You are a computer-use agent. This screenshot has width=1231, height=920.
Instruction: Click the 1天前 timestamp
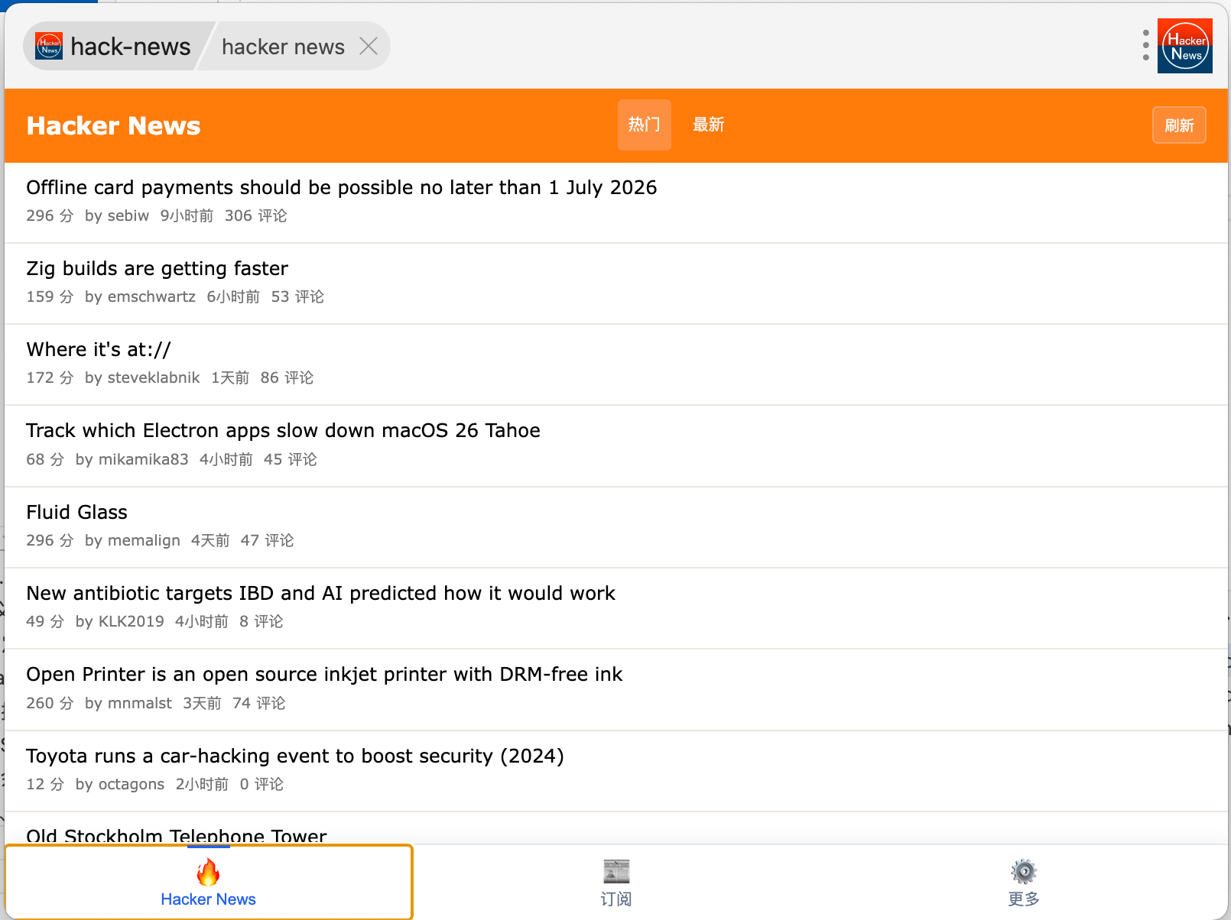click(x=230, y=378)
